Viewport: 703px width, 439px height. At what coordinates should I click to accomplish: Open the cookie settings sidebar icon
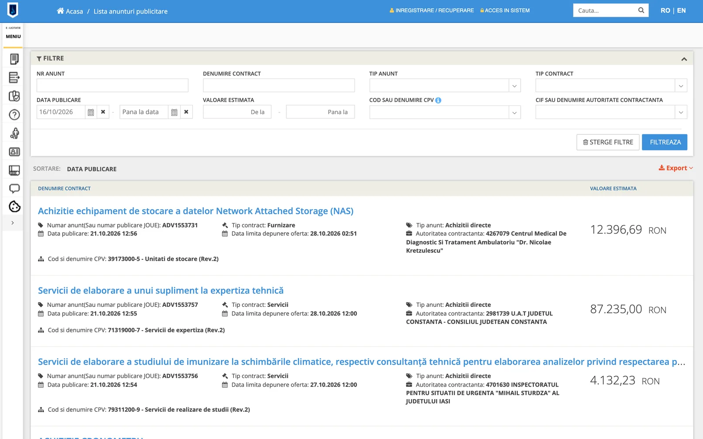click(14, 206)
